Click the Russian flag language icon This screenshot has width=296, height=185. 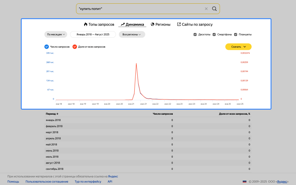244,182
